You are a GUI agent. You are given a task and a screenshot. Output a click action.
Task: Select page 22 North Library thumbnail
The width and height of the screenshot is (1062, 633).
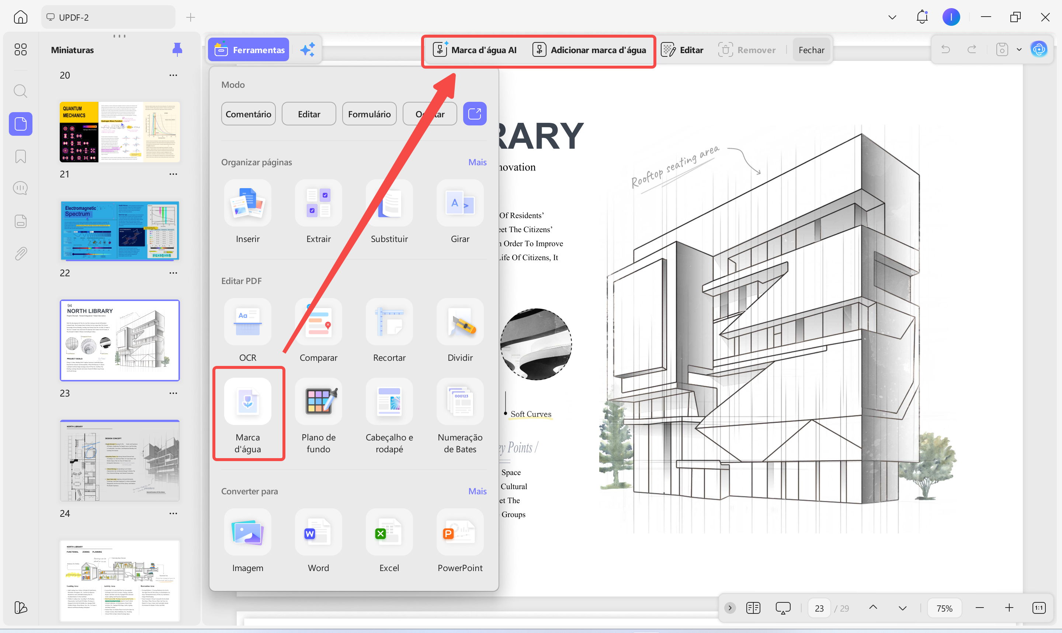[x=120, y=340]
